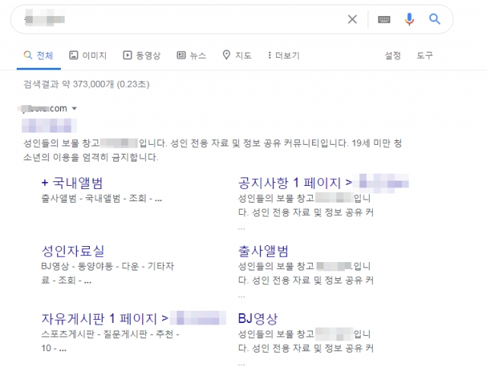Open the 도구 search tools
This screenshot has width=487, height=371.
coord(425,56)
